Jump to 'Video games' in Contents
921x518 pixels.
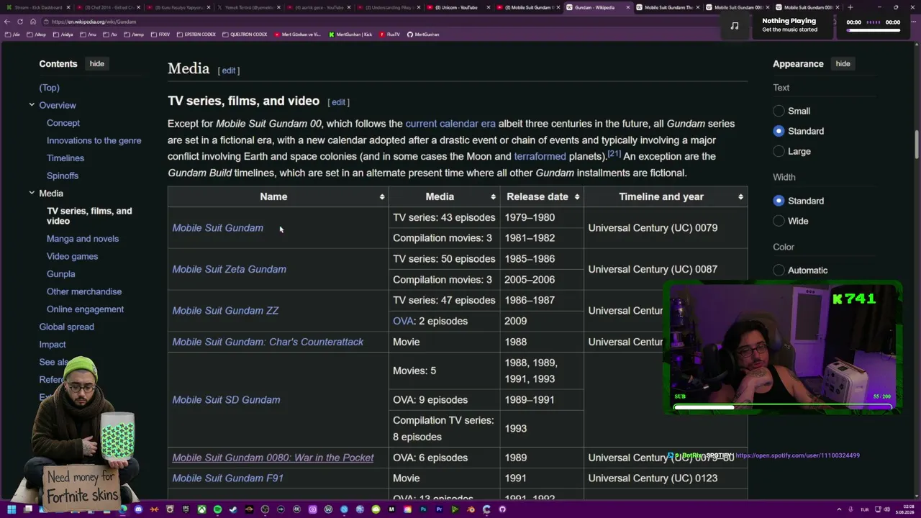click(x=72, y=256)
